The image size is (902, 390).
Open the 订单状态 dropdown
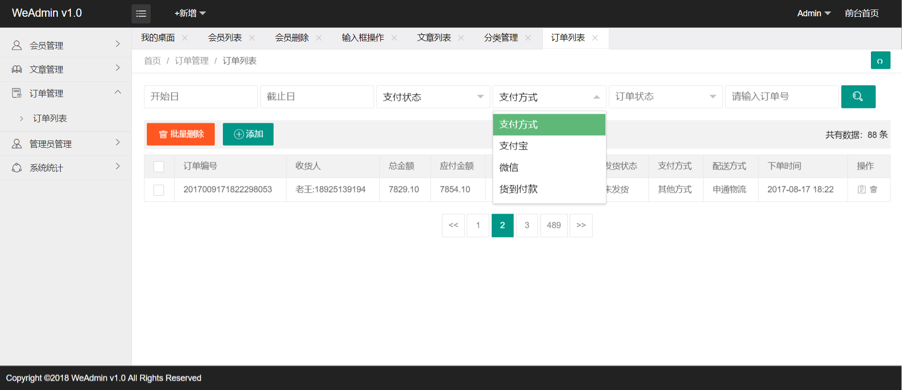(x=665, y=97)
